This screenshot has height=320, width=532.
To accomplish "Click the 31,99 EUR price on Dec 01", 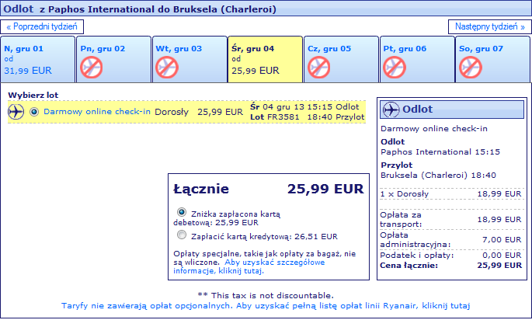I will [x=28, y=71].
